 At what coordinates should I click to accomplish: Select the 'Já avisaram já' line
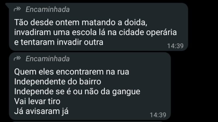tap(41, 111)
